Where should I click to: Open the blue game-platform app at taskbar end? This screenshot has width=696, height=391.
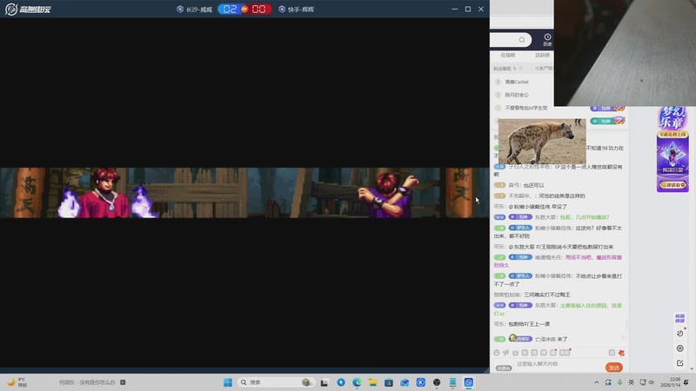pos(469,382)
